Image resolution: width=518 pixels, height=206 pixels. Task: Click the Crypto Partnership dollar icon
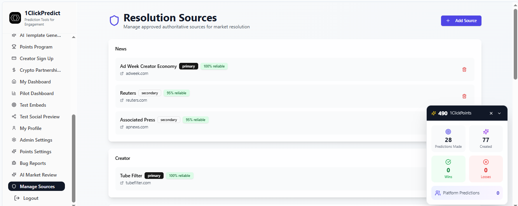coord(14,70)
